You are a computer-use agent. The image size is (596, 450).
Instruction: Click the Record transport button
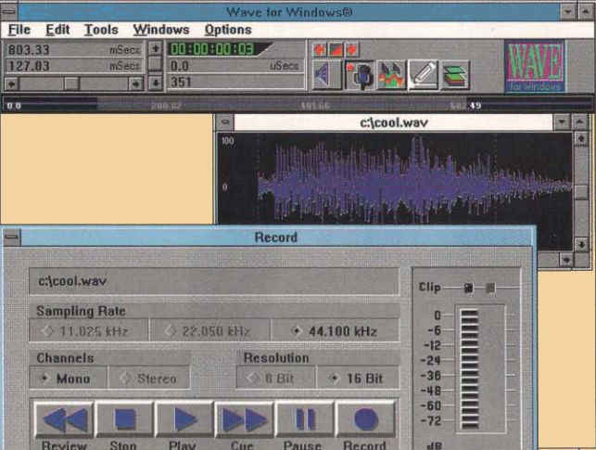tap(365, 419)
